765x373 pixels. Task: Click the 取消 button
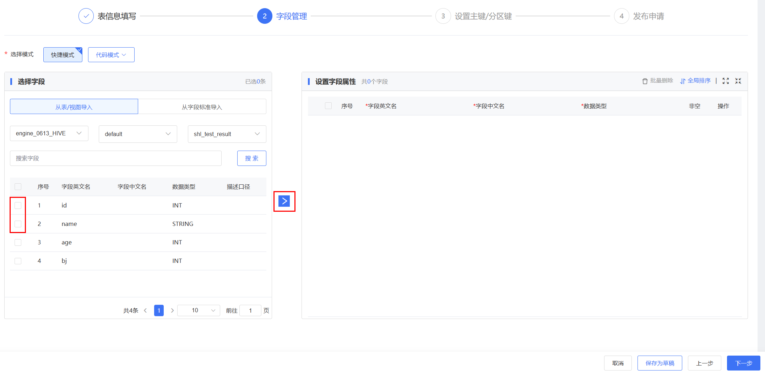click(618, 363)
